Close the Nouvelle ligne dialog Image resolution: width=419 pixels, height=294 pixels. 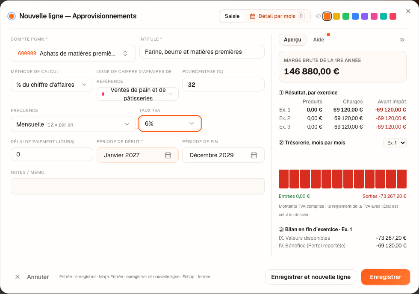(x=408, y=11)
